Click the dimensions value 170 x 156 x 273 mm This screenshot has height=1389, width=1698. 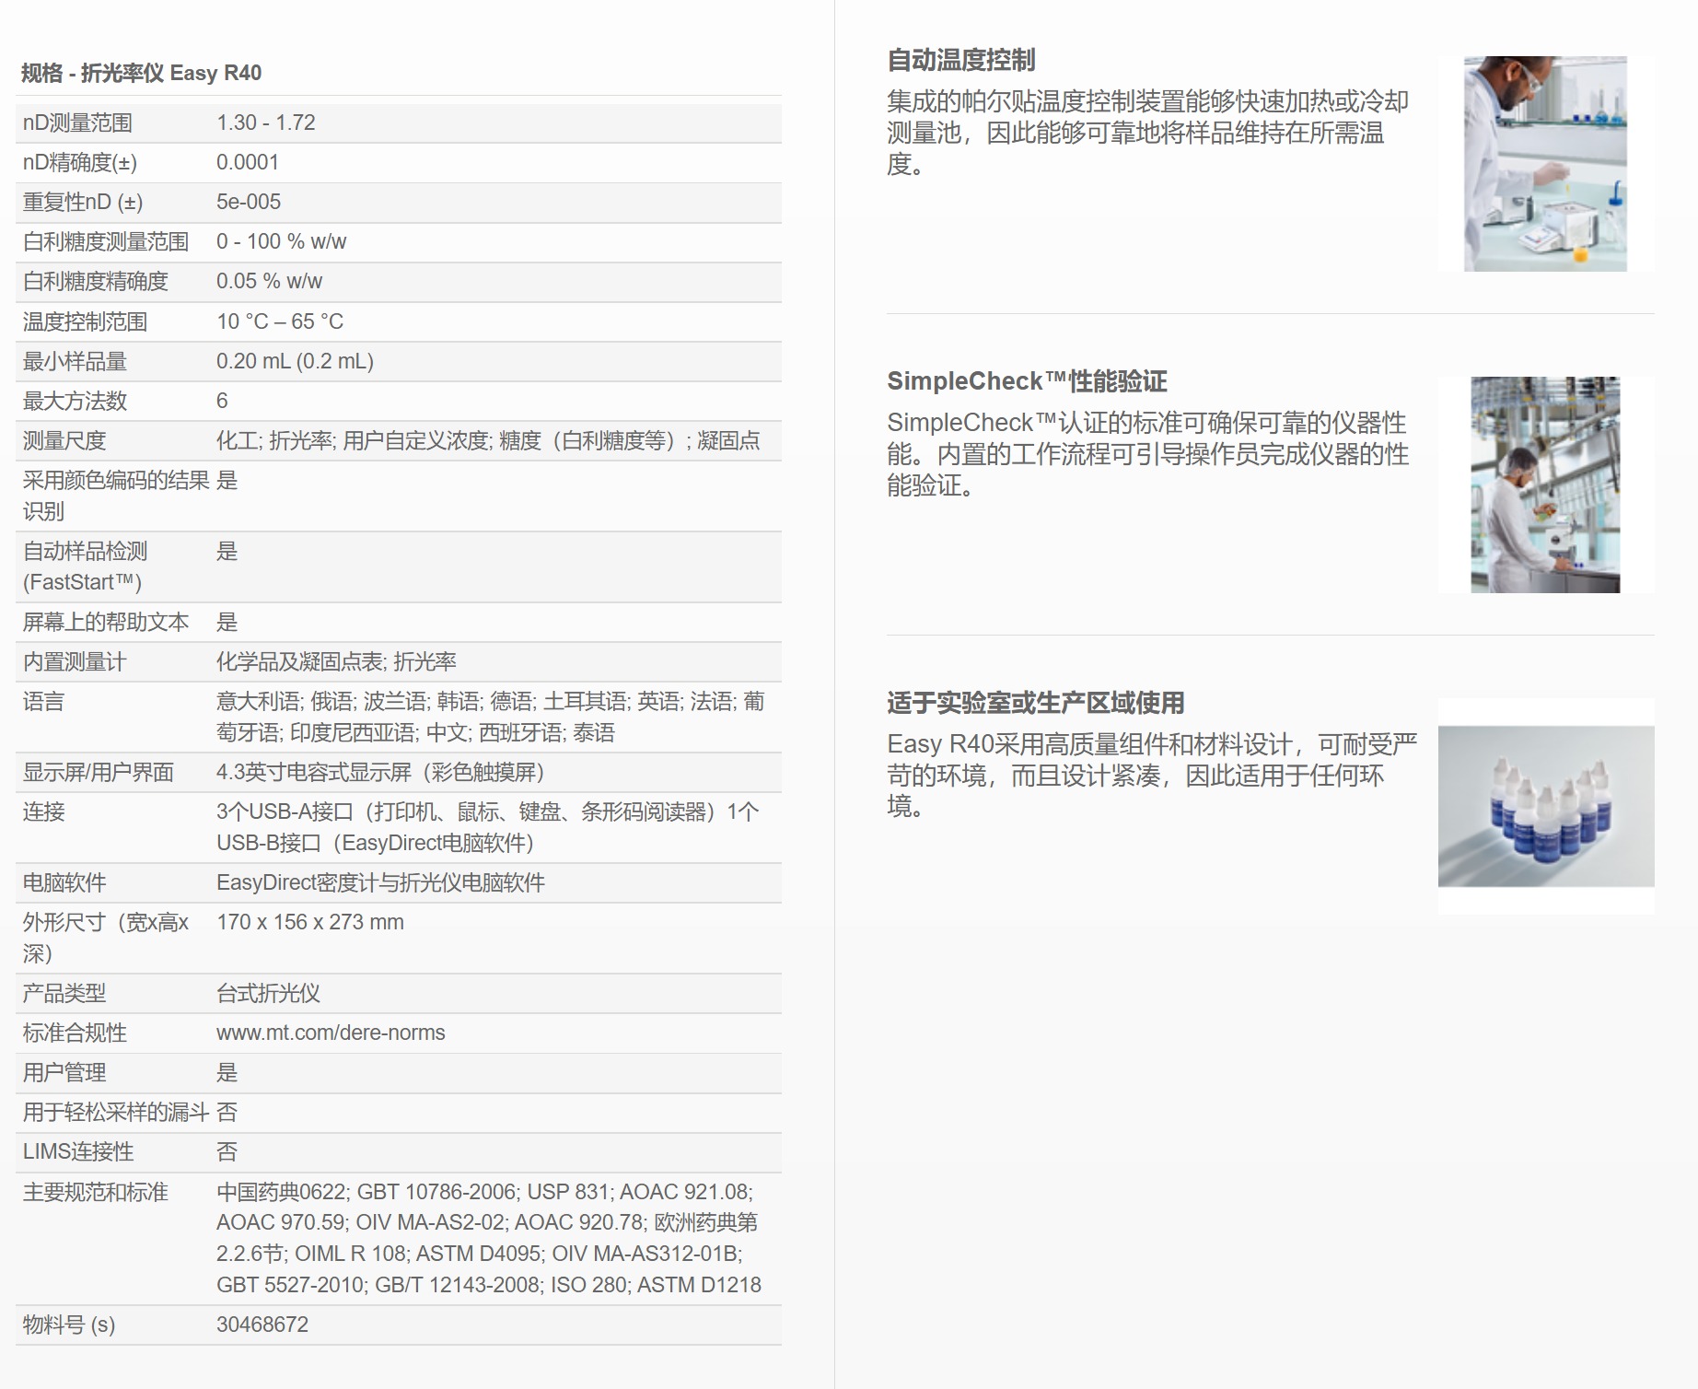pos(309,922)
